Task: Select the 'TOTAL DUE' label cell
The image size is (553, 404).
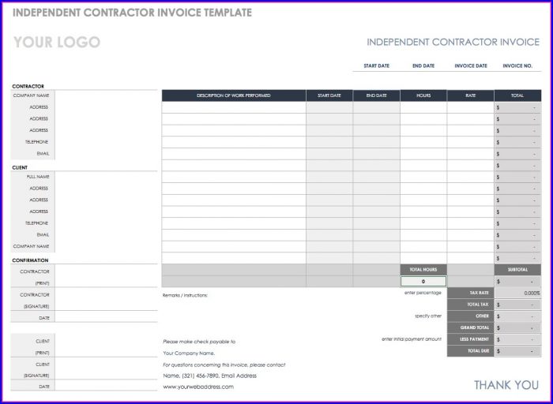Action: point(471,351)
